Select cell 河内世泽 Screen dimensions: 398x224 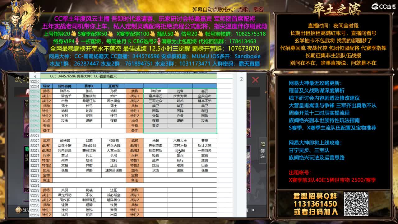coord(64,150)
